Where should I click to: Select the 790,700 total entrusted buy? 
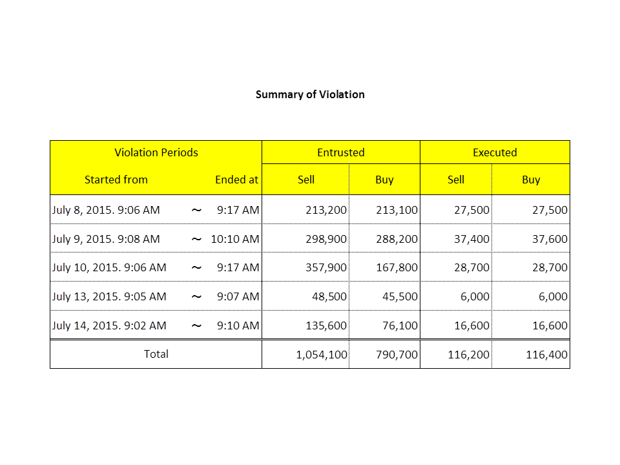point(397,355)
